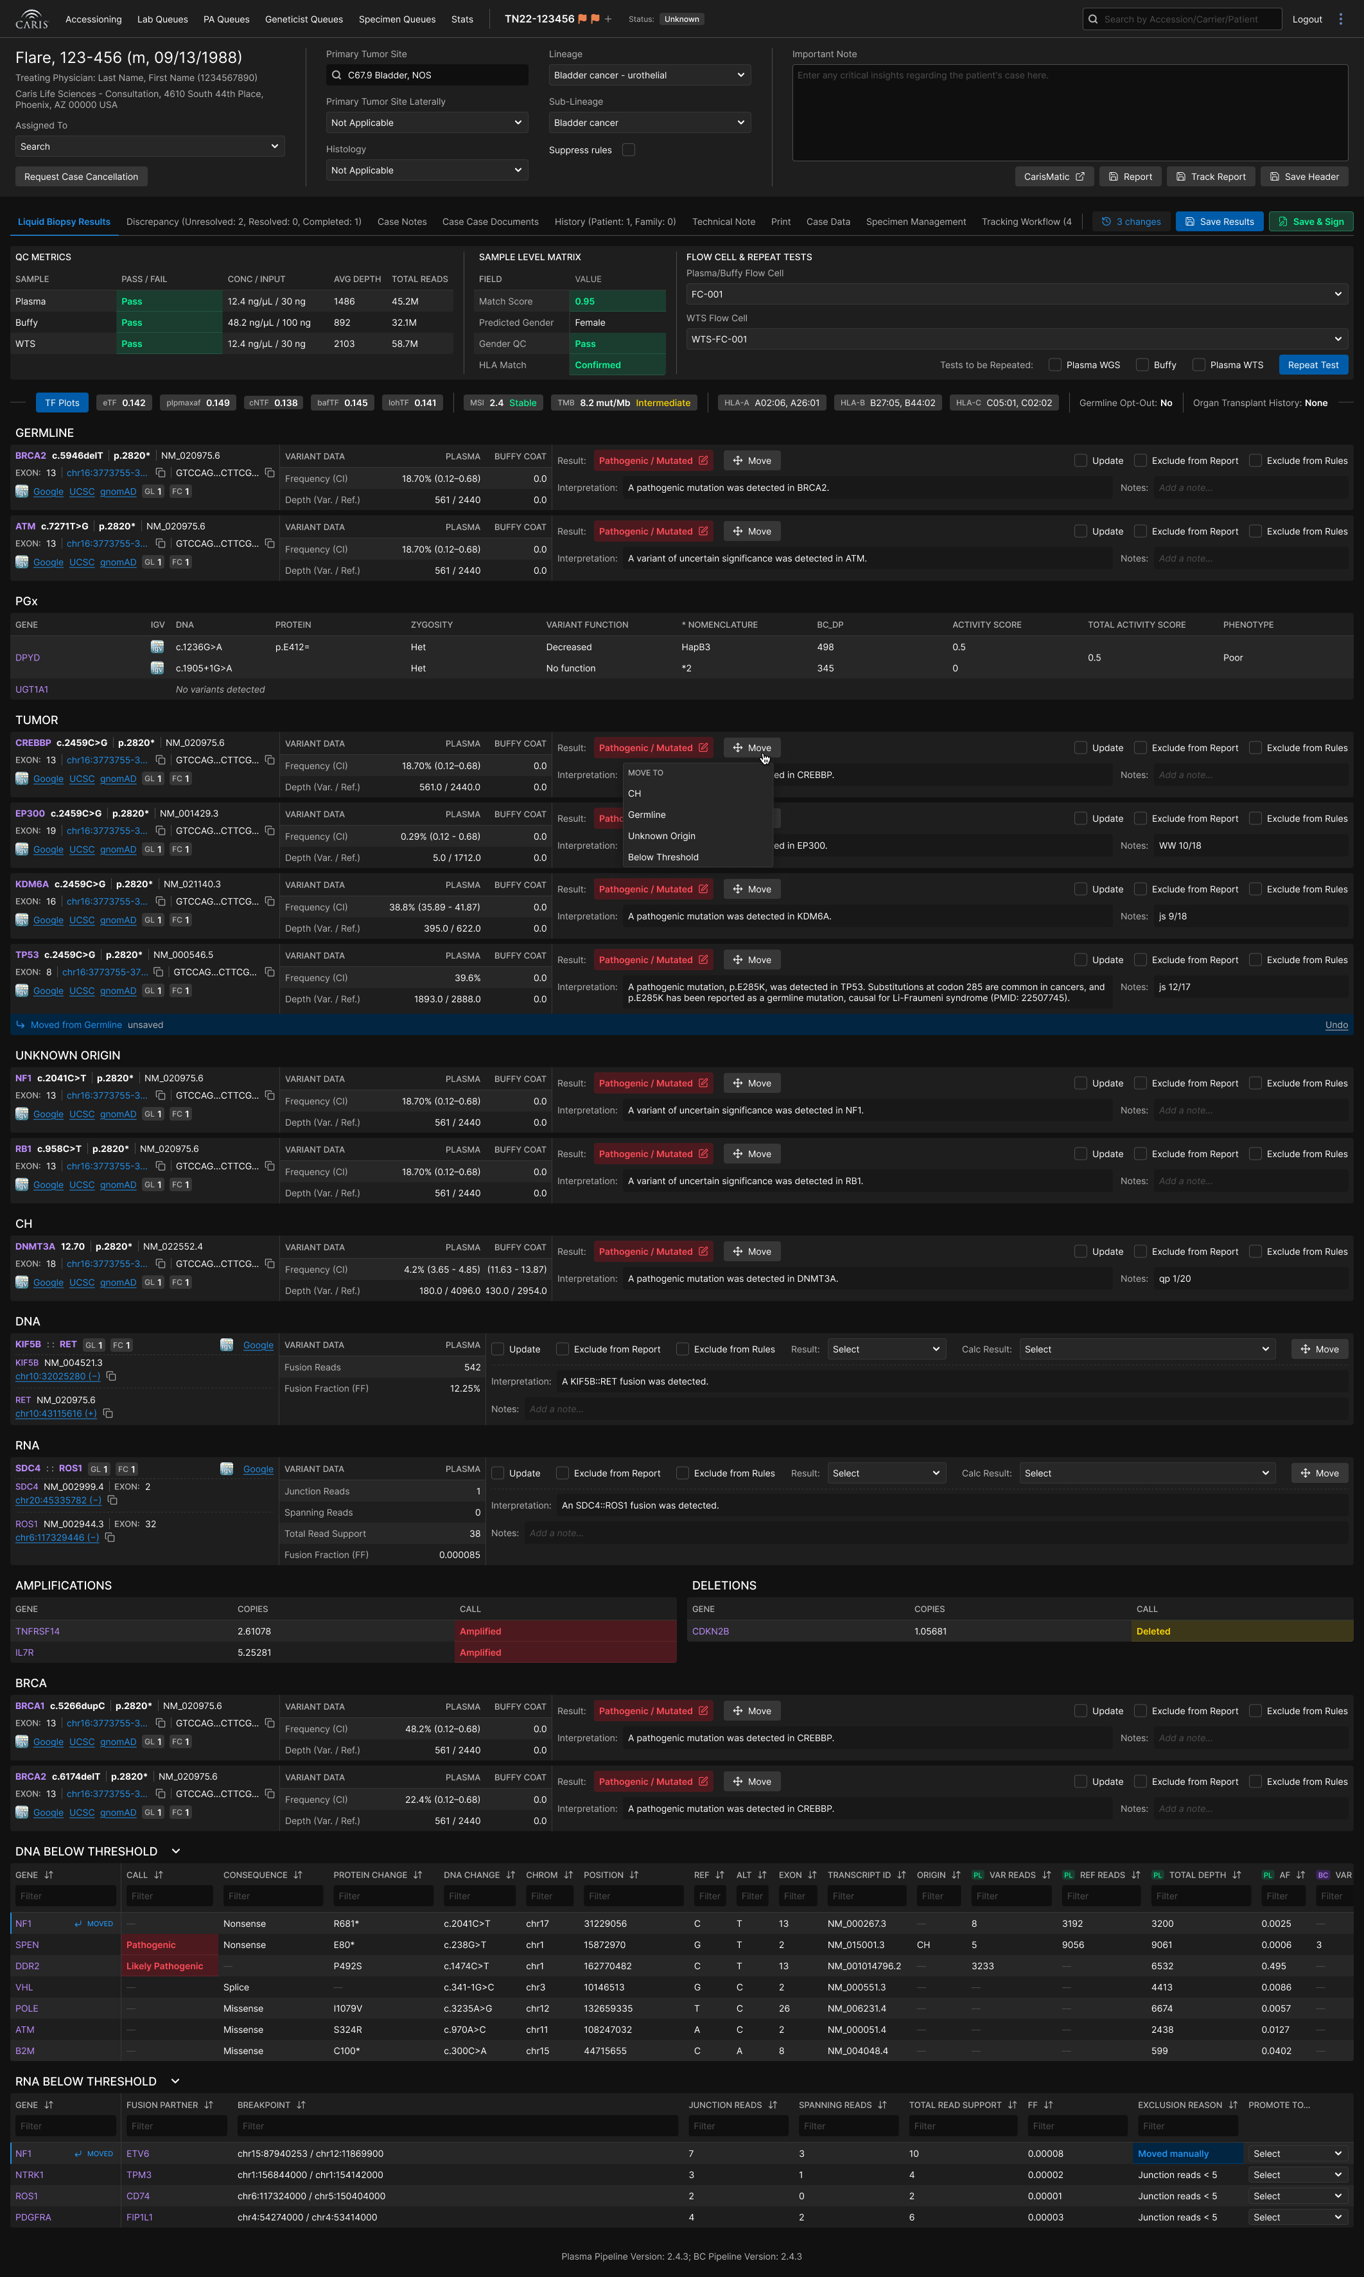Collapse the DNA Below Threshold section

point(175,1851)
